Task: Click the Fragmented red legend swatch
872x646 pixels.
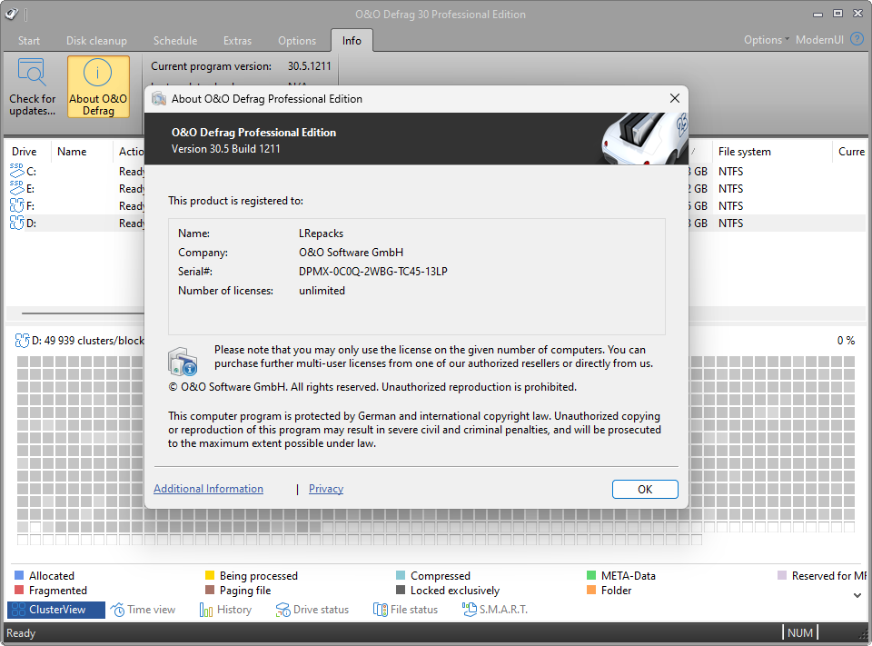Action: (19, 590)
